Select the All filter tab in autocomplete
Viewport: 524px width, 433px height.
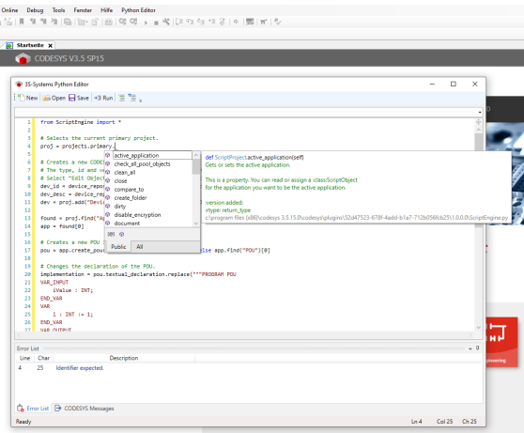pos(140,247)
